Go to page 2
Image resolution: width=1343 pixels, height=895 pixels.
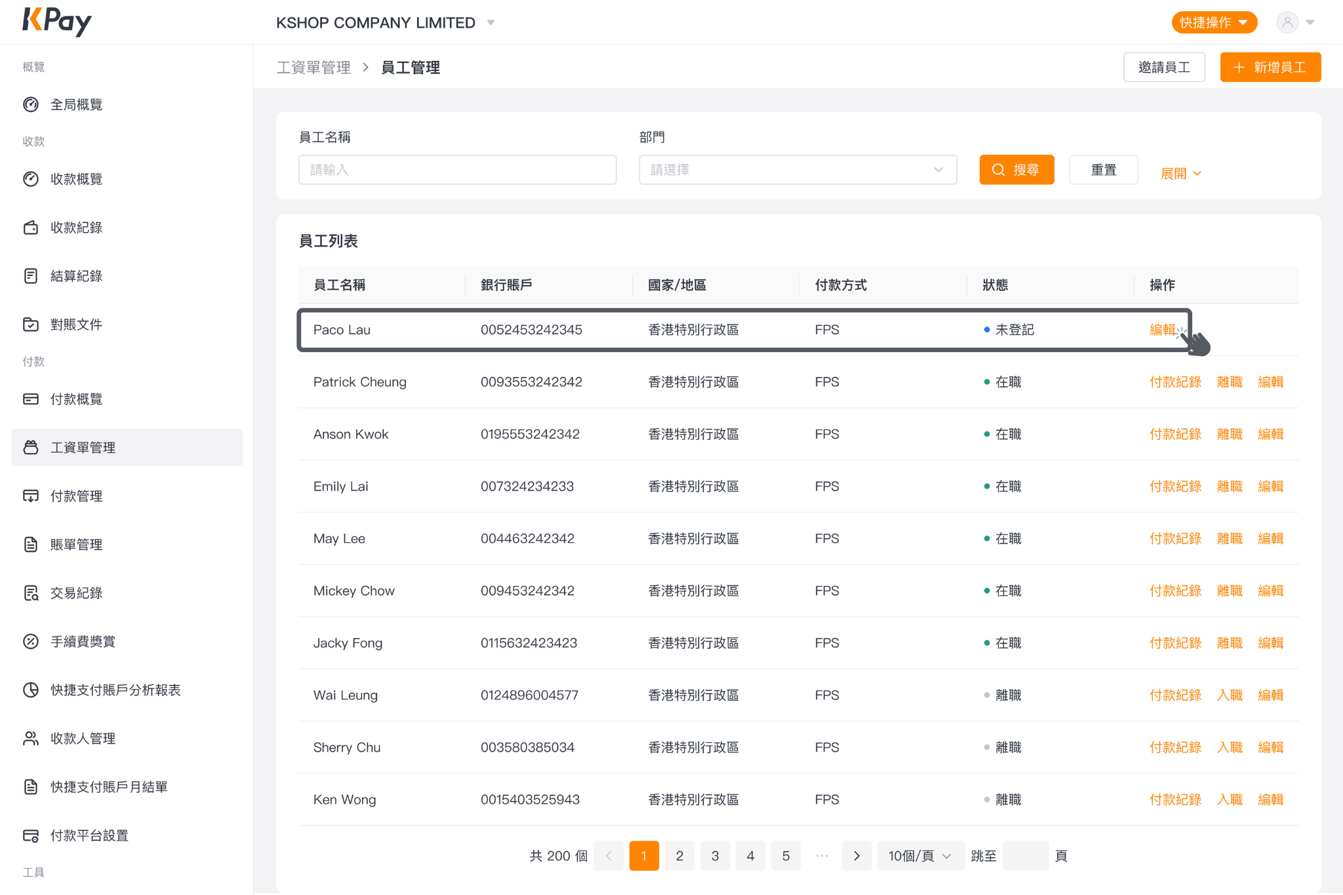(679, 857)
